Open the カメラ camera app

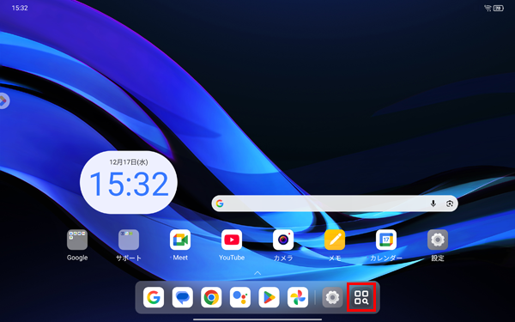283,240
